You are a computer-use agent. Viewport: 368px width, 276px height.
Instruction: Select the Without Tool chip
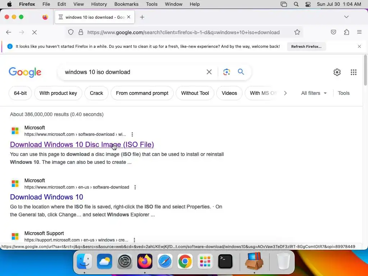pyautogui.click(x=195, y=93)
